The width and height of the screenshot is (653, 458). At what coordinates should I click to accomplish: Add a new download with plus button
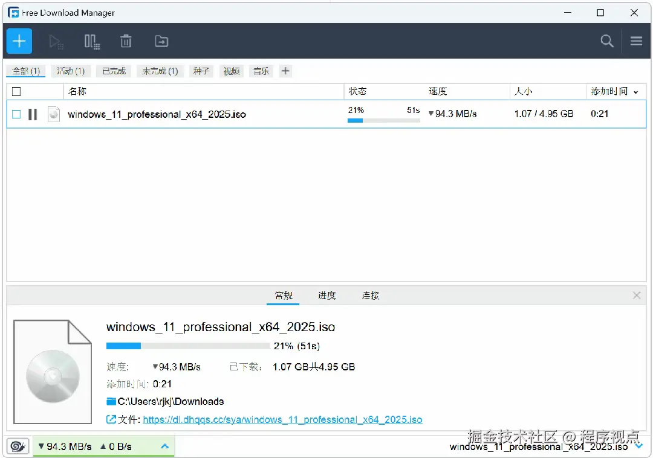coord(19,41)
